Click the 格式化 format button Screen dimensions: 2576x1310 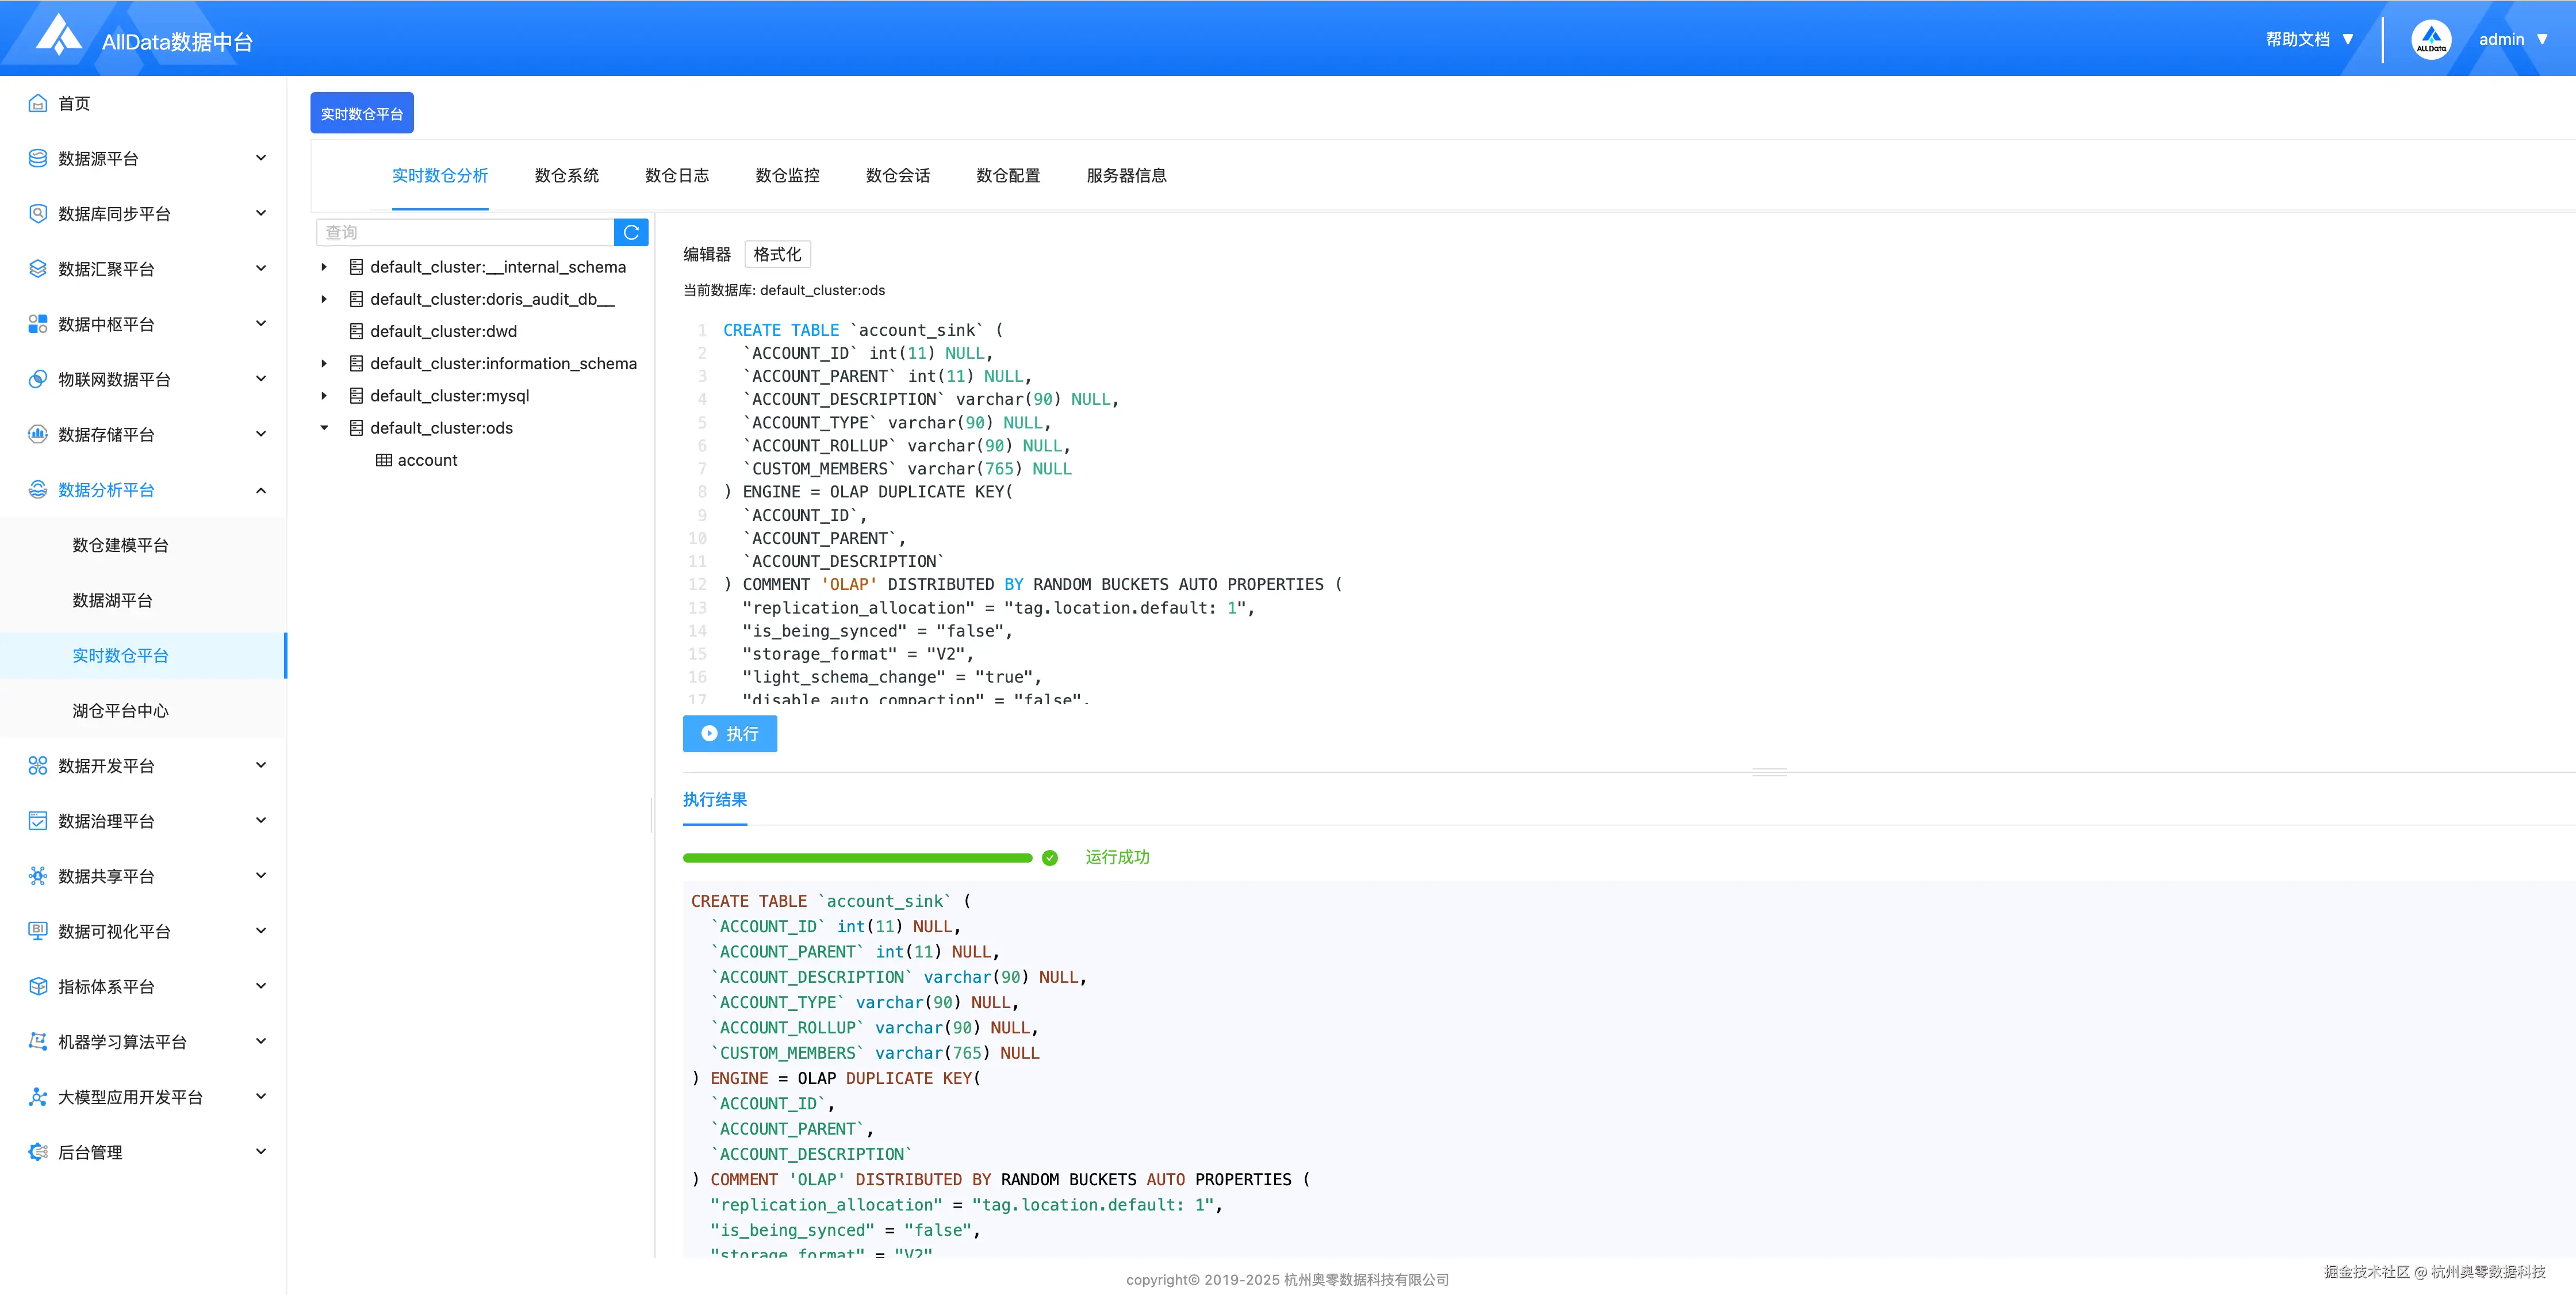click(x=777, y=254)
